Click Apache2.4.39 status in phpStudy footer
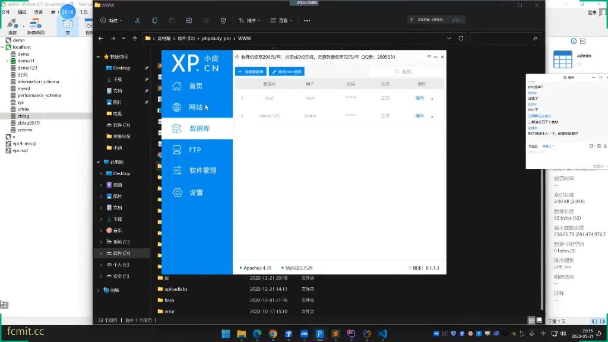The image size is (608, 342). coord(255,268)
